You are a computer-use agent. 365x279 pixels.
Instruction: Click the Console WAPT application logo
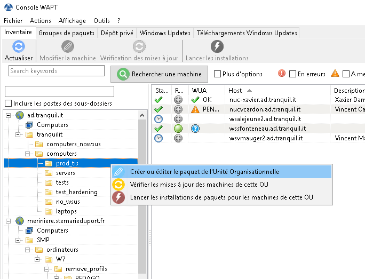pyautogui.click(x=9, y=7)
